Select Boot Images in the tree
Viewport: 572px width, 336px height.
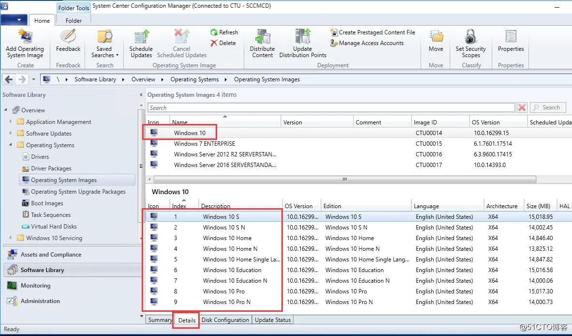point(47,203)
